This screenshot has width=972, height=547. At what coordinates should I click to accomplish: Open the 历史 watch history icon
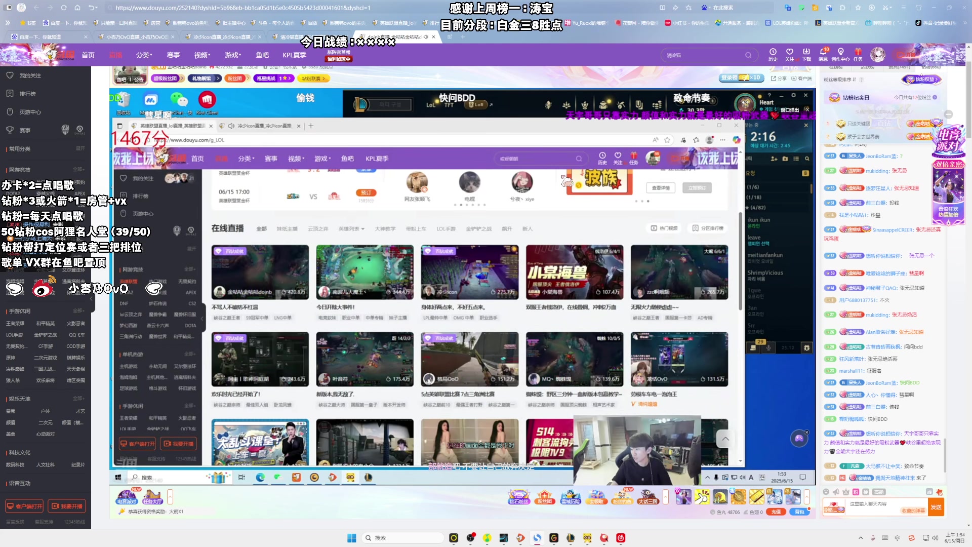pyautogui.click(x=773, y=55)
